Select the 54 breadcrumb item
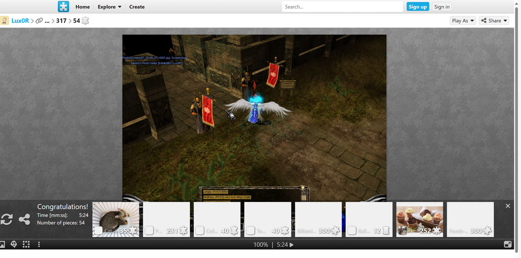The width and height of the screenshot is (521, 258). pyautogui.click(x=77, y=21)
